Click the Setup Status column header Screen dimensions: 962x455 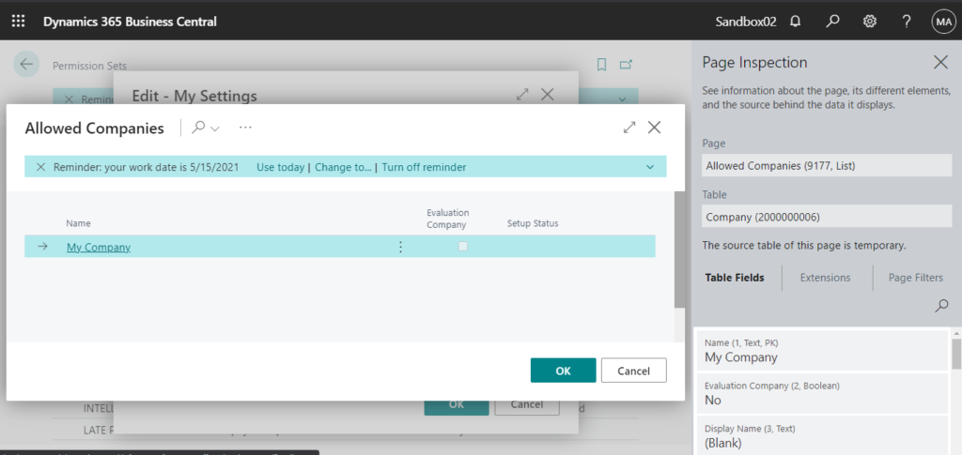533,223
